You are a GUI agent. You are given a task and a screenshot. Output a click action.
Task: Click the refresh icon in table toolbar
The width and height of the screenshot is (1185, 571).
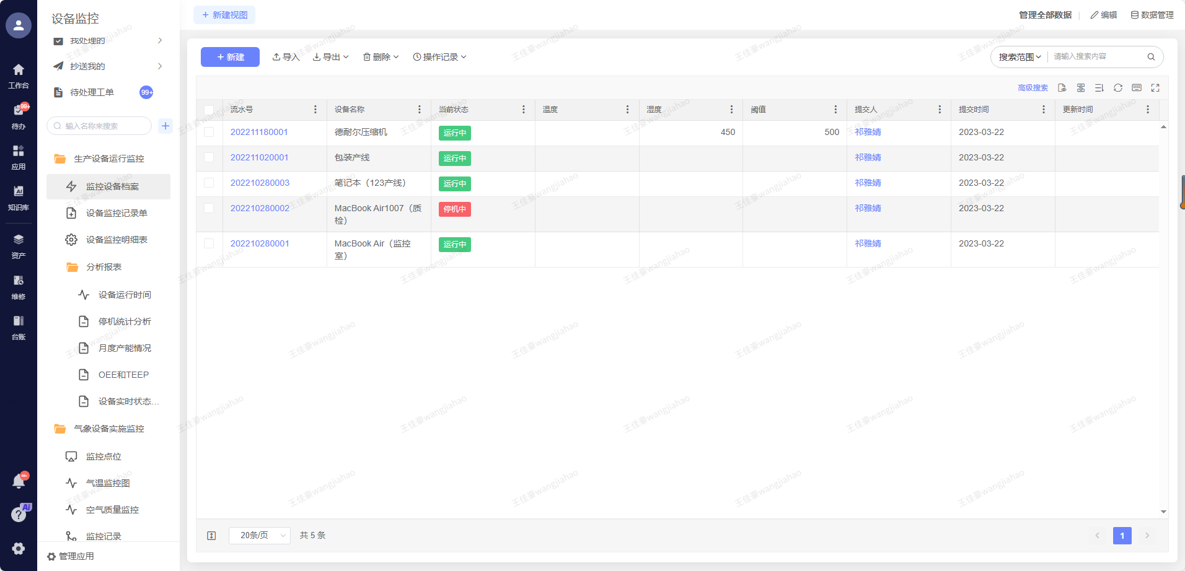pos(1117,88)
